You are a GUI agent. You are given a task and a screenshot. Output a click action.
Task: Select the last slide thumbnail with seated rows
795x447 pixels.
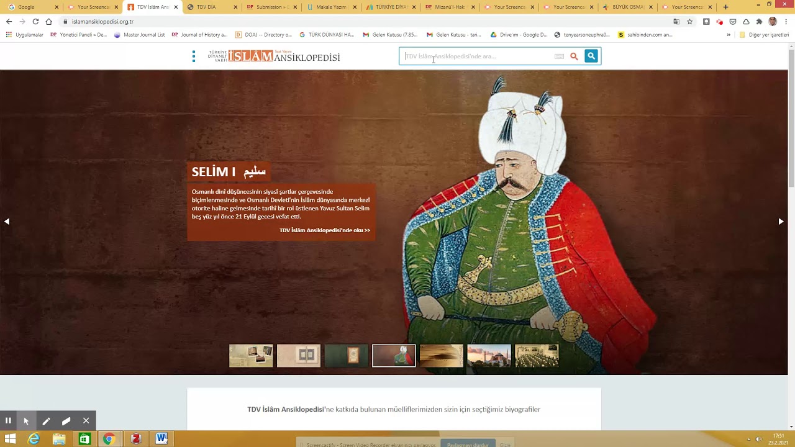coord(537,356)
